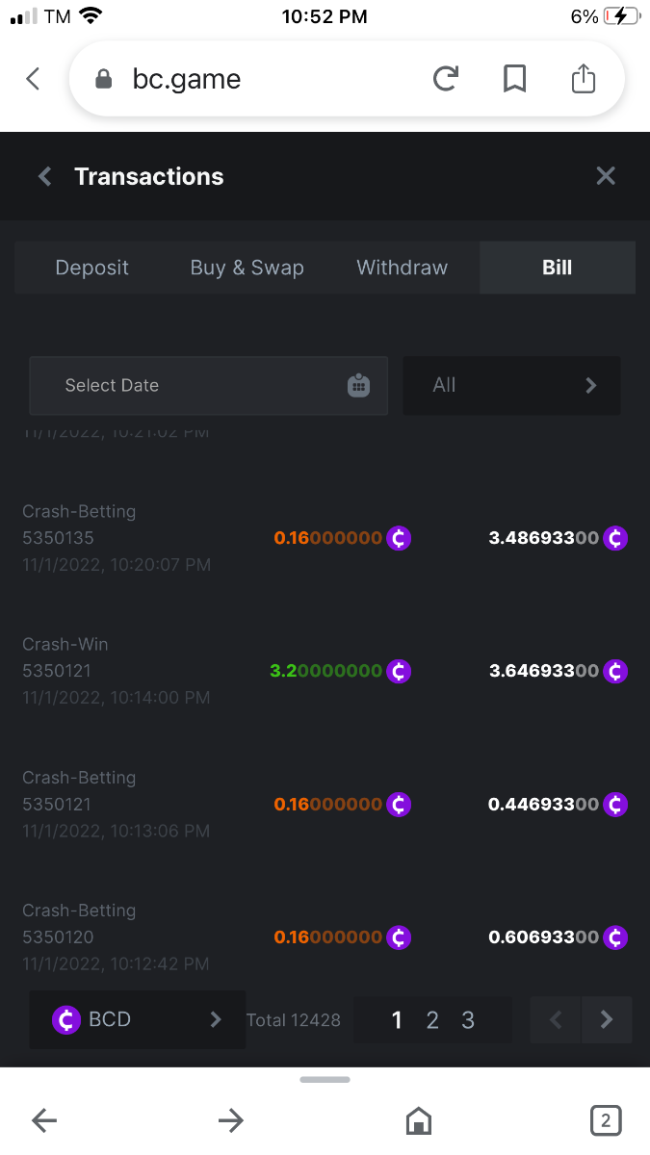Jump to page 3 of transactions

[x=468, y=1020]
